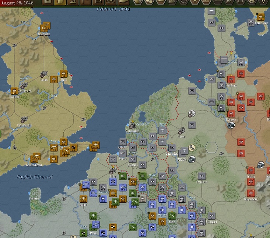
Task: Select the binoculars toolbar button
Action: click(x=111, y=2)
